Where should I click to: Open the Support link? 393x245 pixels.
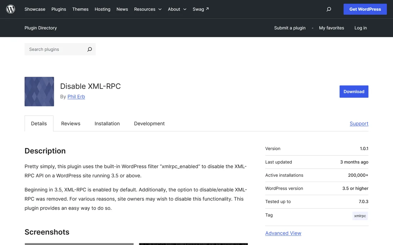pos(359,123)
